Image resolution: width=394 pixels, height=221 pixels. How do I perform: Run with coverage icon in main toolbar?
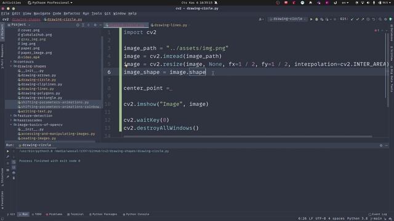coord(321,19)
